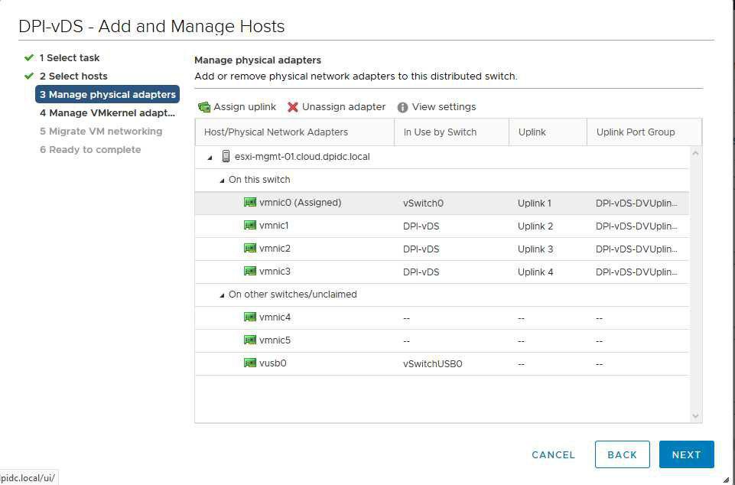Click the esxi-mgmt-01 host server icon
Screen dimensions: 735x485
226,157
